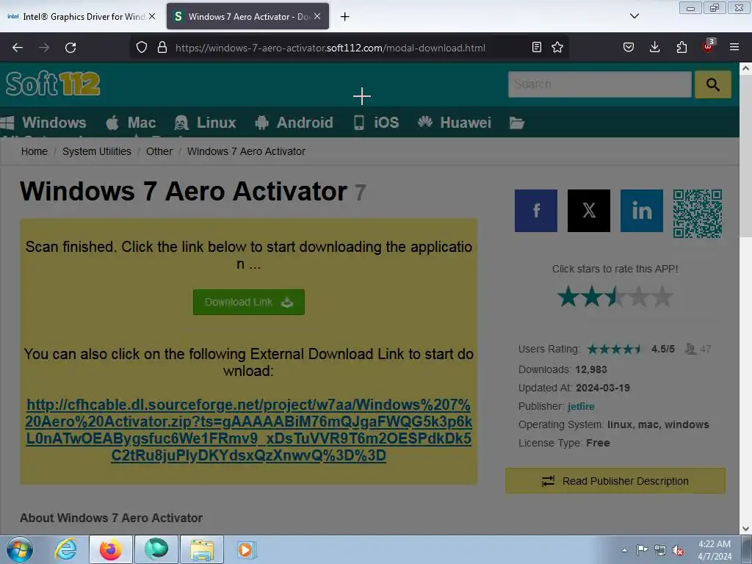Viewport: 752px width, 564px height.
Task: Open the Huawei category menu
Action: [454, 123]
